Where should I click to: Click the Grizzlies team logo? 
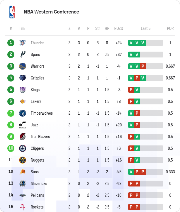tap(23, 78)
